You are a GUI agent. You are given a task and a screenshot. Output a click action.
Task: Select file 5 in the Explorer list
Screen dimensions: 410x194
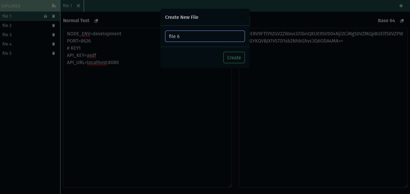tap(7, 53)
